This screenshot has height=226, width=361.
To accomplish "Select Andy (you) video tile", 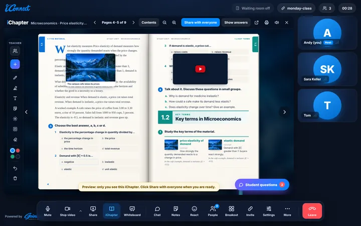I will (327, 33).
